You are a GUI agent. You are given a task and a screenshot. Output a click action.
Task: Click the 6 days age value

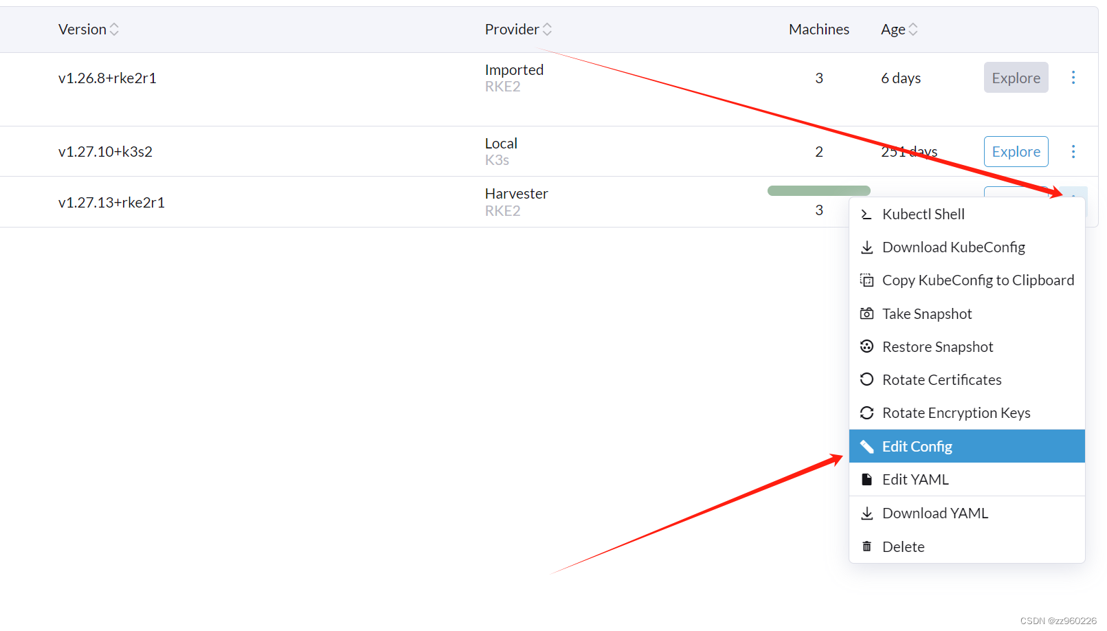pyautogui.click(x=901, y=78)
